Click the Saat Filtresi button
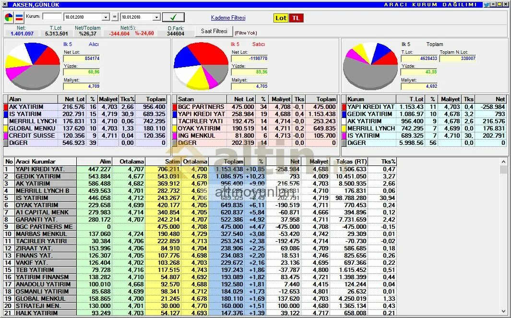 tap(214, 31)
